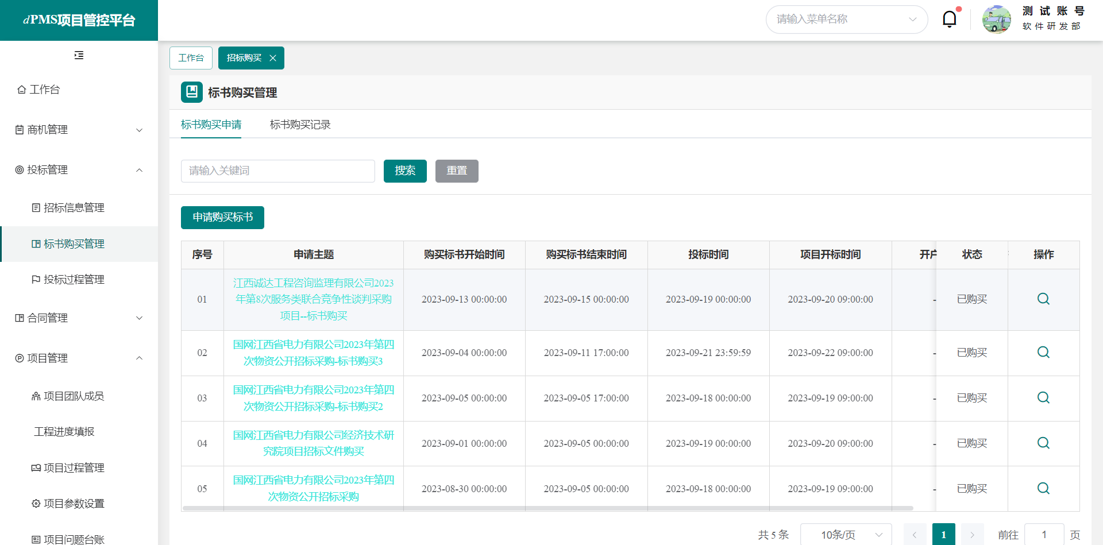Select 标书购买申请 tab
The width and height of the screenshot is (1103, 545).
tap(211, 125)
